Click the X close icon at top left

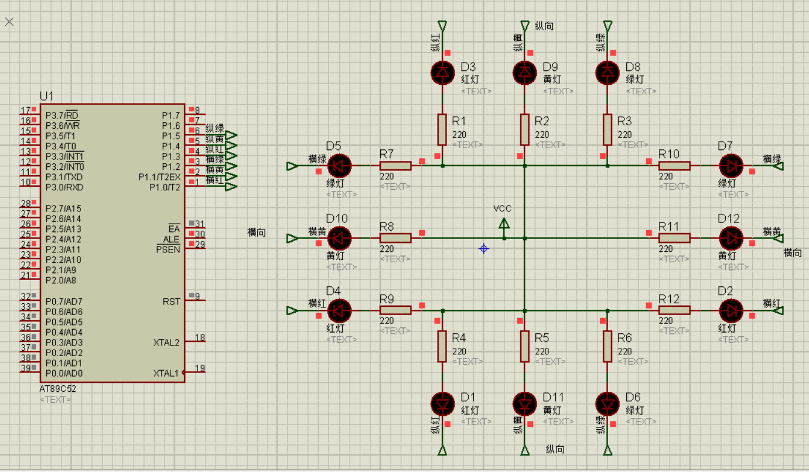9,22
